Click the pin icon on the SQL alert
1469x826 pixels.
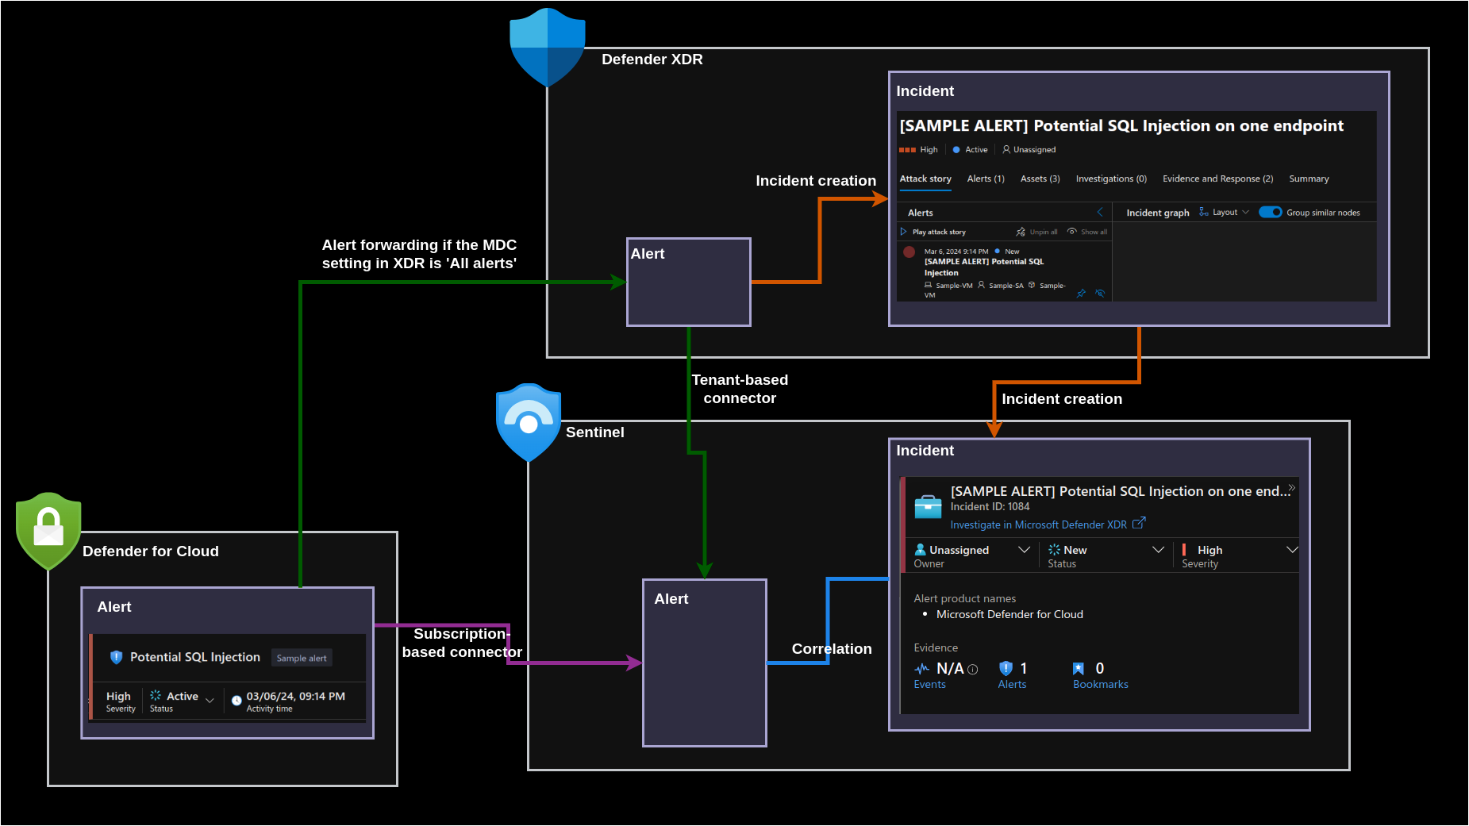1081,294
